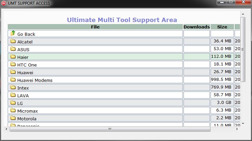Open the ASUS folder link
Image resolution: width=252 pixels, height=141 pixels.
click(x=23, y=50)
